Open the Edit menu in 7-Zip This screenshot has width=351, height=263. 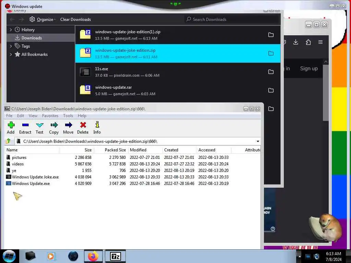20,116
